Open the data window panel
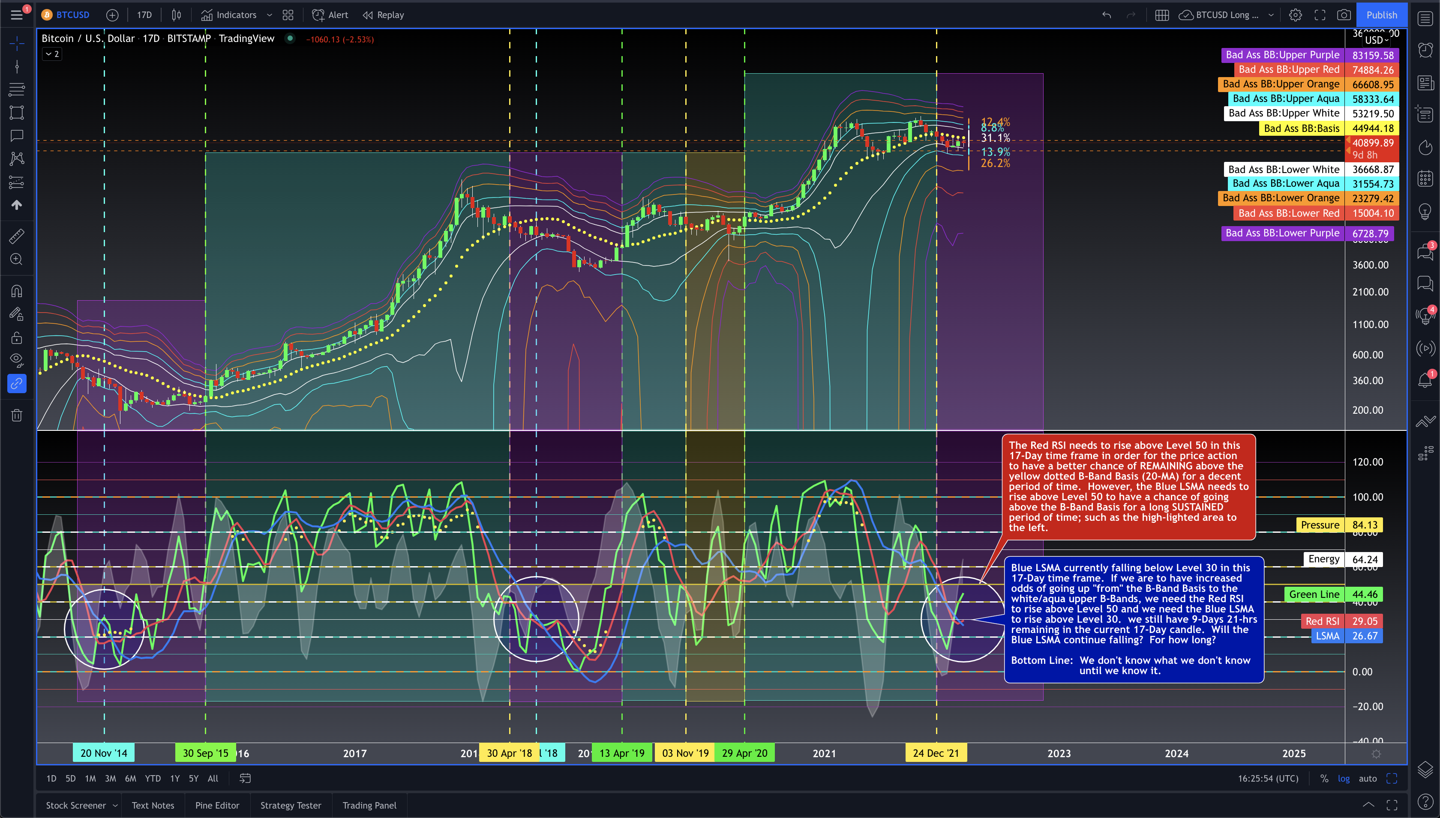 1425,114
